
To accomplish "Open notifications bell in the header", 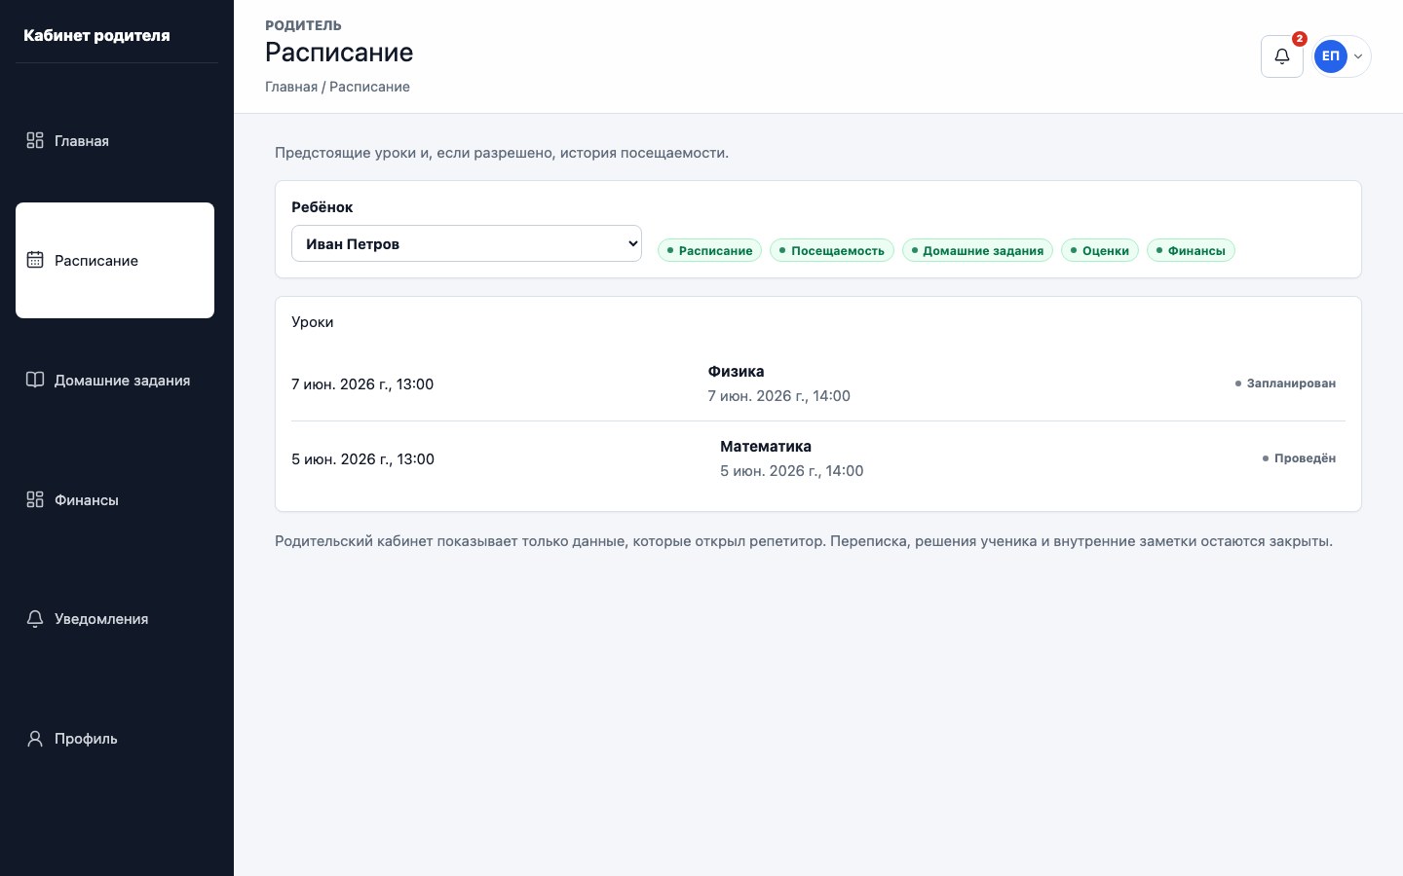I will (x=1282, y=56).
